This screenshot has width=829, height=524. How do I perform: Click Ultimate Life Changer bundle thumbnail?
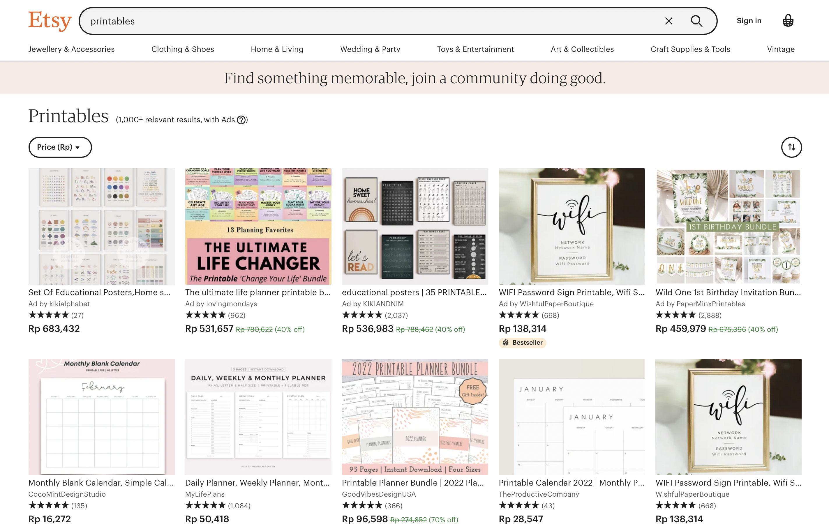258,226
